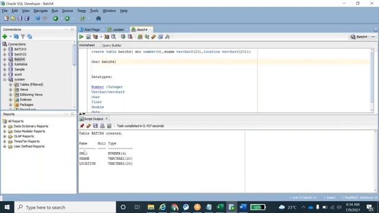
Task: Click the filter funnel icon in Connections
Action: [x=23, y=37]
